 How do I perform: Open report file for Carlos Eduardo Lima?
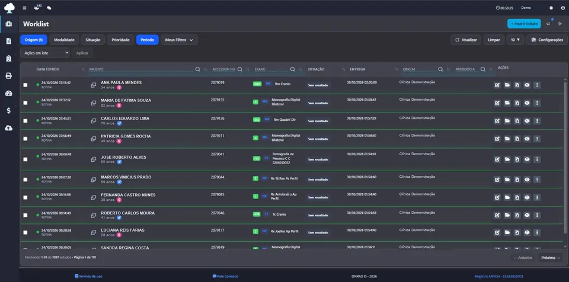pyautogui.click(x=517, y=121)
